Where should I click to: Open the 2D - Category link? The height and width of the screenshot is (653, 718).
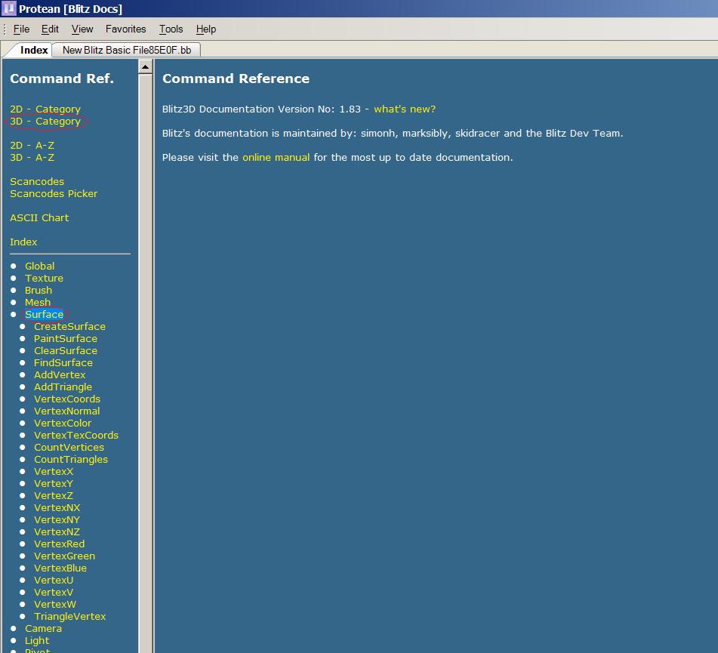(45, 109)
